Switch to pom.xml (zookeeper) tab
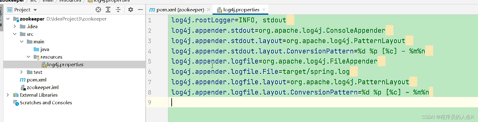The height and width of the screenshot is (122, 478). tap(180, 10)
